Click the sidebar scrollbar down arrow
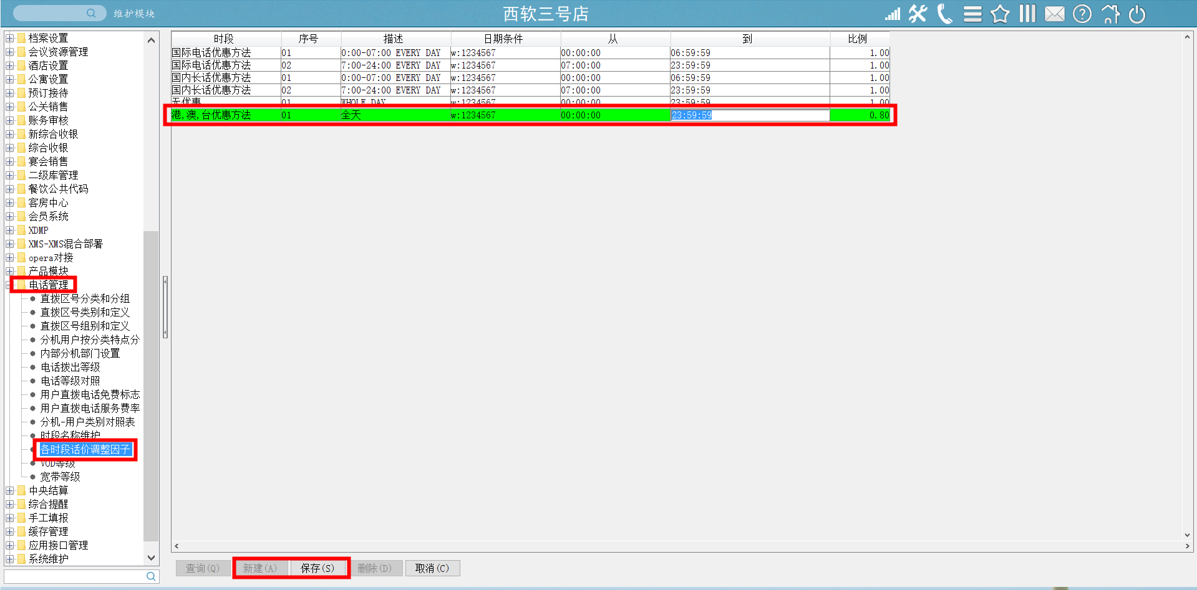The width and height of the screenshot is (1197, 590). (151, 558)
